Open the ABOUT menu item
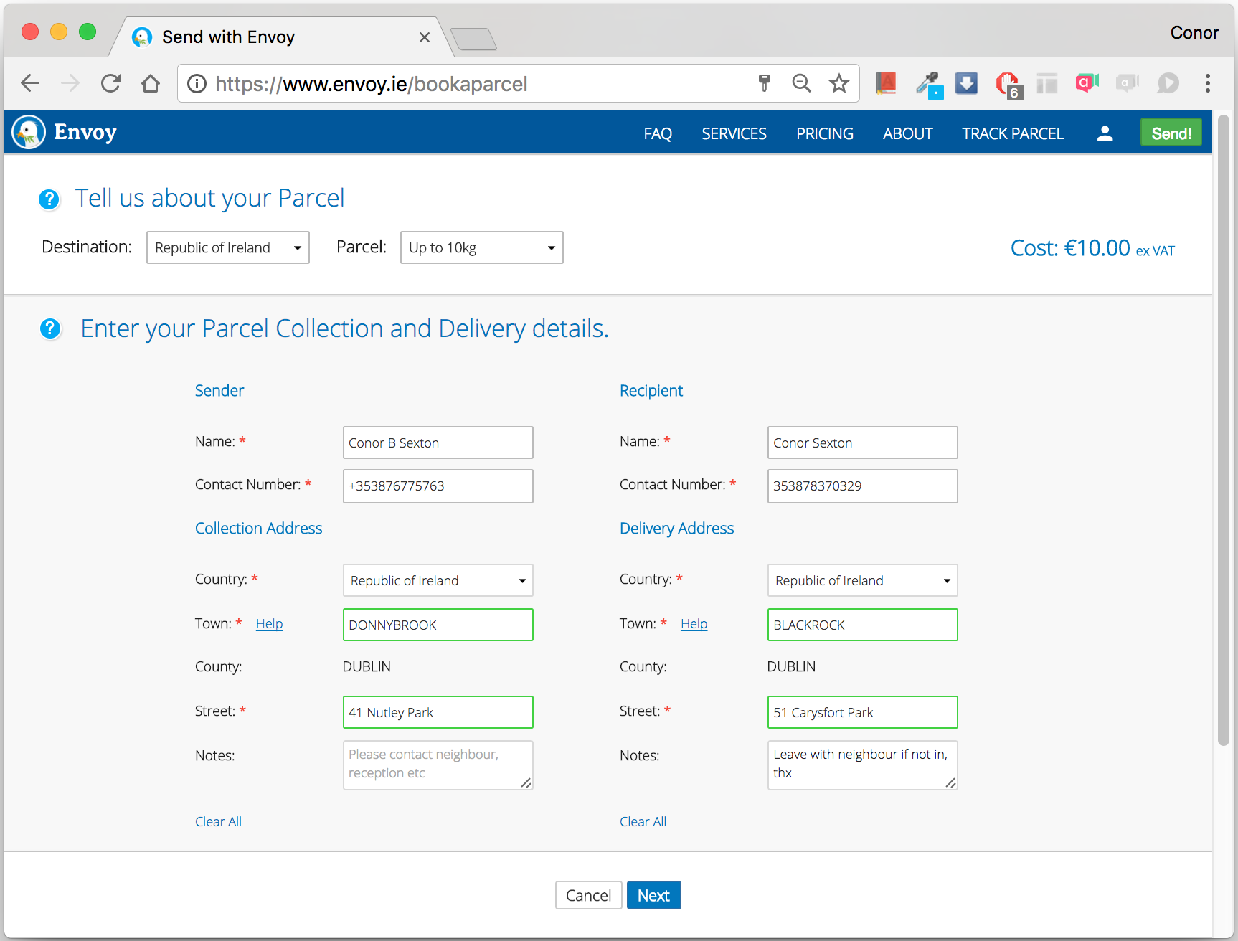The image size is (1238, 941). pyautogui.click(x=908, y=133)
